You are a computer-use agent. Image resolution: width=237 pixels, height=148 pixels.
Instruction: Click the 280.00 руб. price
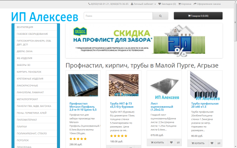coord(76,145)
